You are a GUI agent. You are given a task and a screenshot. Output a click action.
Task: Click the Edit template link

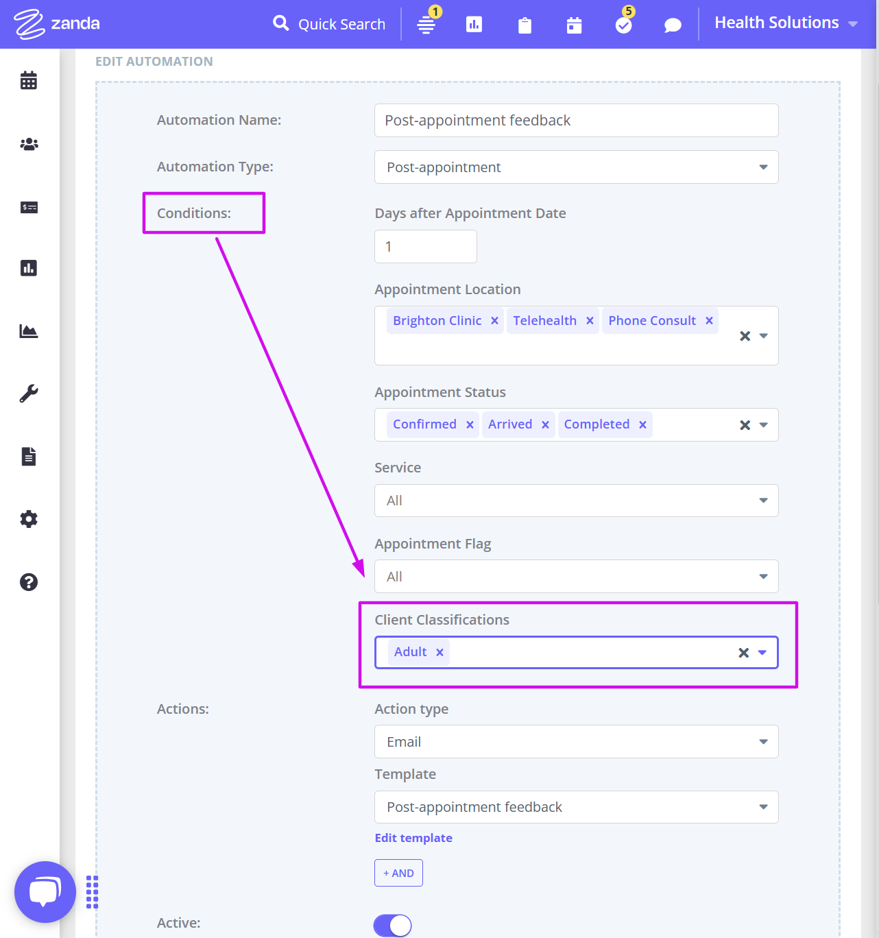413,837
